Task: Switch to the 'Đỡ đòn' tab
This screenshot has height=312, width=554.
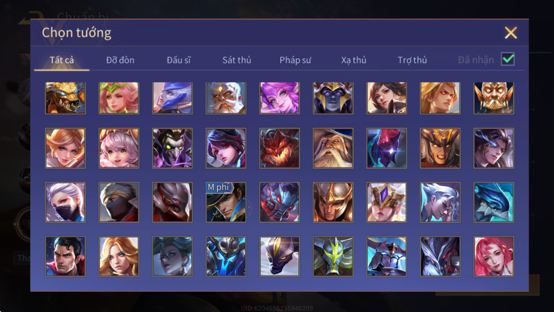Action: click(120, 60)
